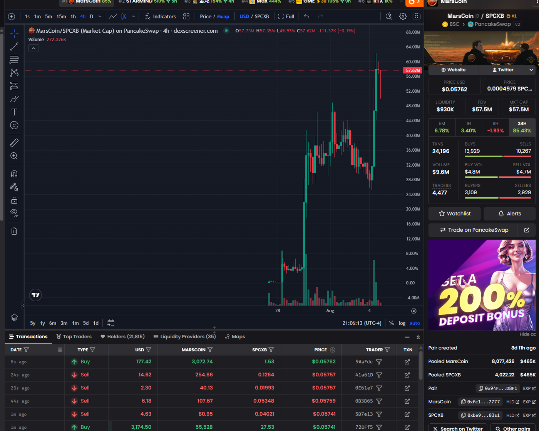The width and height of the screenshot is (539, 431).
Task: Create price Alerts for pair
Action: click(x=509, y=214)
